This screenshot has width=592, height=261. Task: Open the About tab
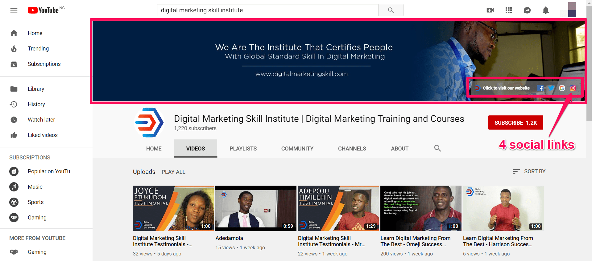tap(399, 149)
